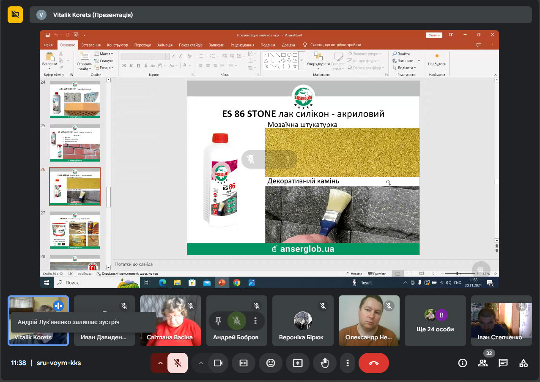Toggle bold Ж formatting
The height and width of the screenshot is (382, 540).
[x=124, y=65]
